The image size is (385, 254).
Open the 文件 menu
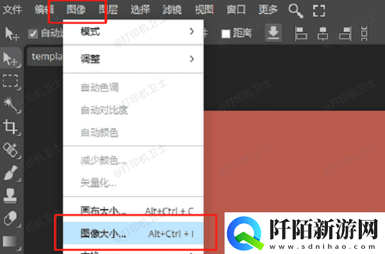tap(12, 10)
